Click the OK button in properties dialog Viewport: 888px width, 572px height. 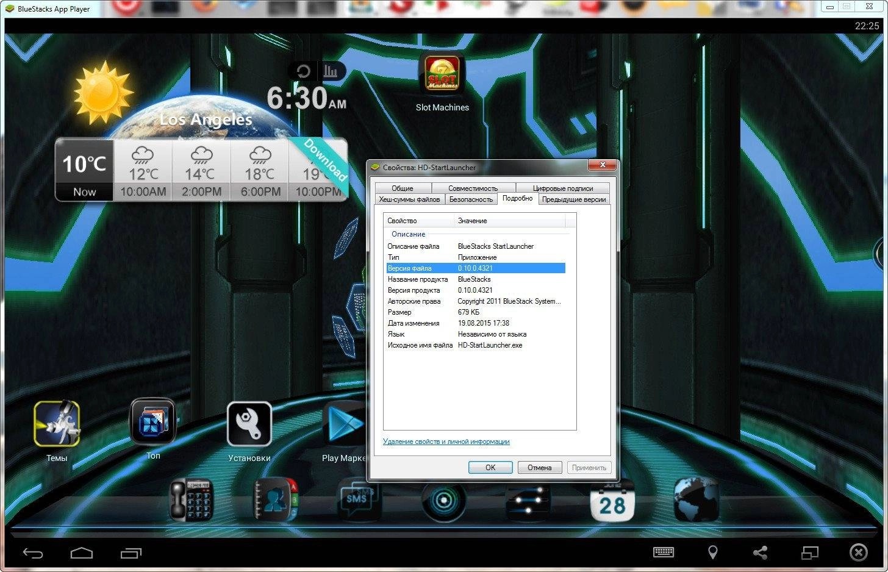490,468
